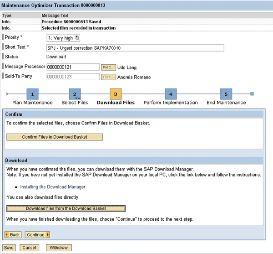
Task: Select message 'Procedure 8000000813 Saved'
Action: pos(71,22)
